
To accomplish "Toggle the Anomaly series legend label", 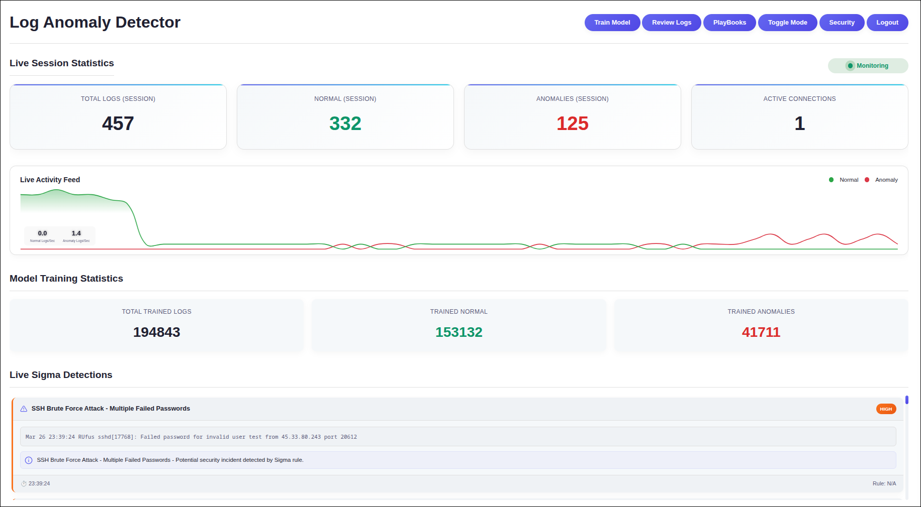I will 886,180.
